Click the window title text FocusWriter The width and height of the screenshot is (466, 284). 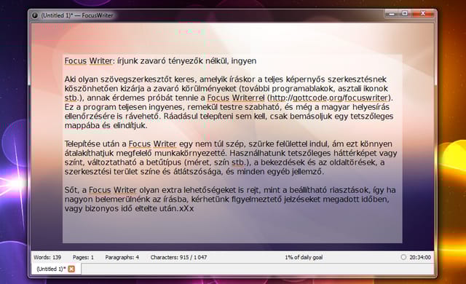pyautogui.click(x=98, y=15)
